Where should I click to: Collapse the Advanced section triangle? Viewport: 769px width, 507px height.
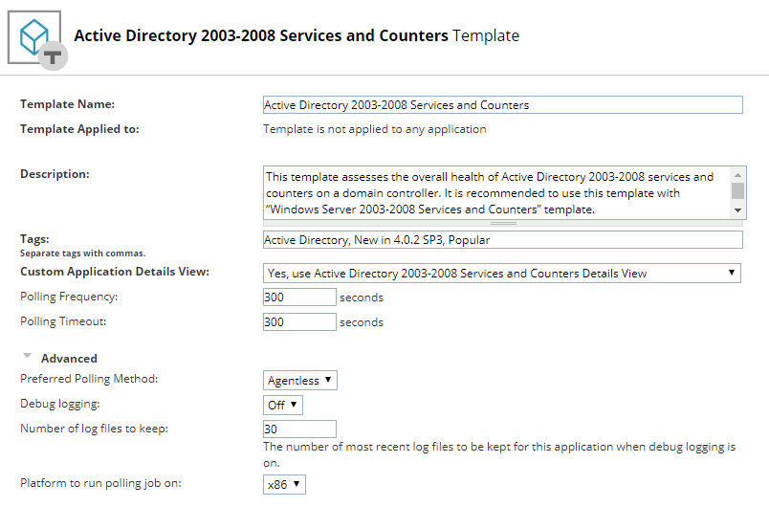(28, 357)
